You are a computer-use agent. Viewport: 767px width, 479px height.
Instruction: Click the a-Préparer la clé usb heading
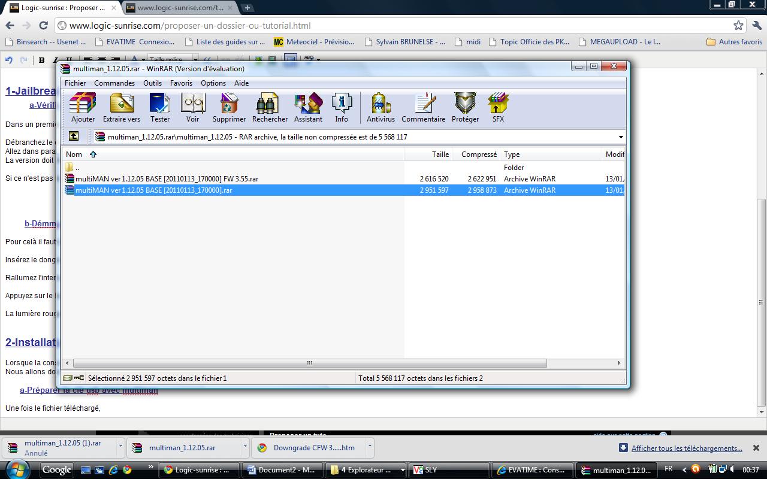89,390
